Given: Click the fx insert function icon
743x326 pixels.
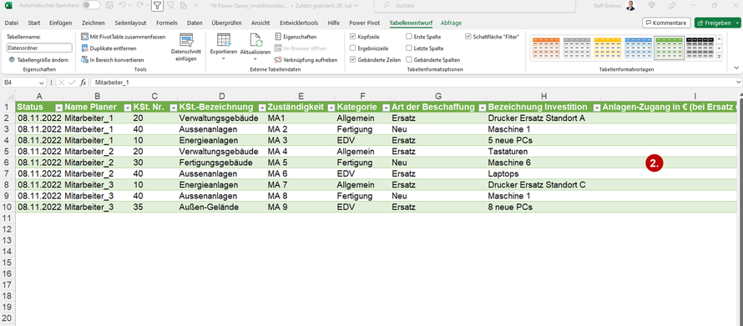Looking at the screenshot, I should 83,83.
